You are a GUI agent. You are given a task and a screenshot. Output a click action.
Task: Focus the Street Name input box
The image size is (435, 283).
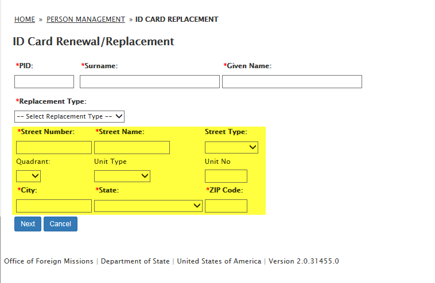click(132, 148)
